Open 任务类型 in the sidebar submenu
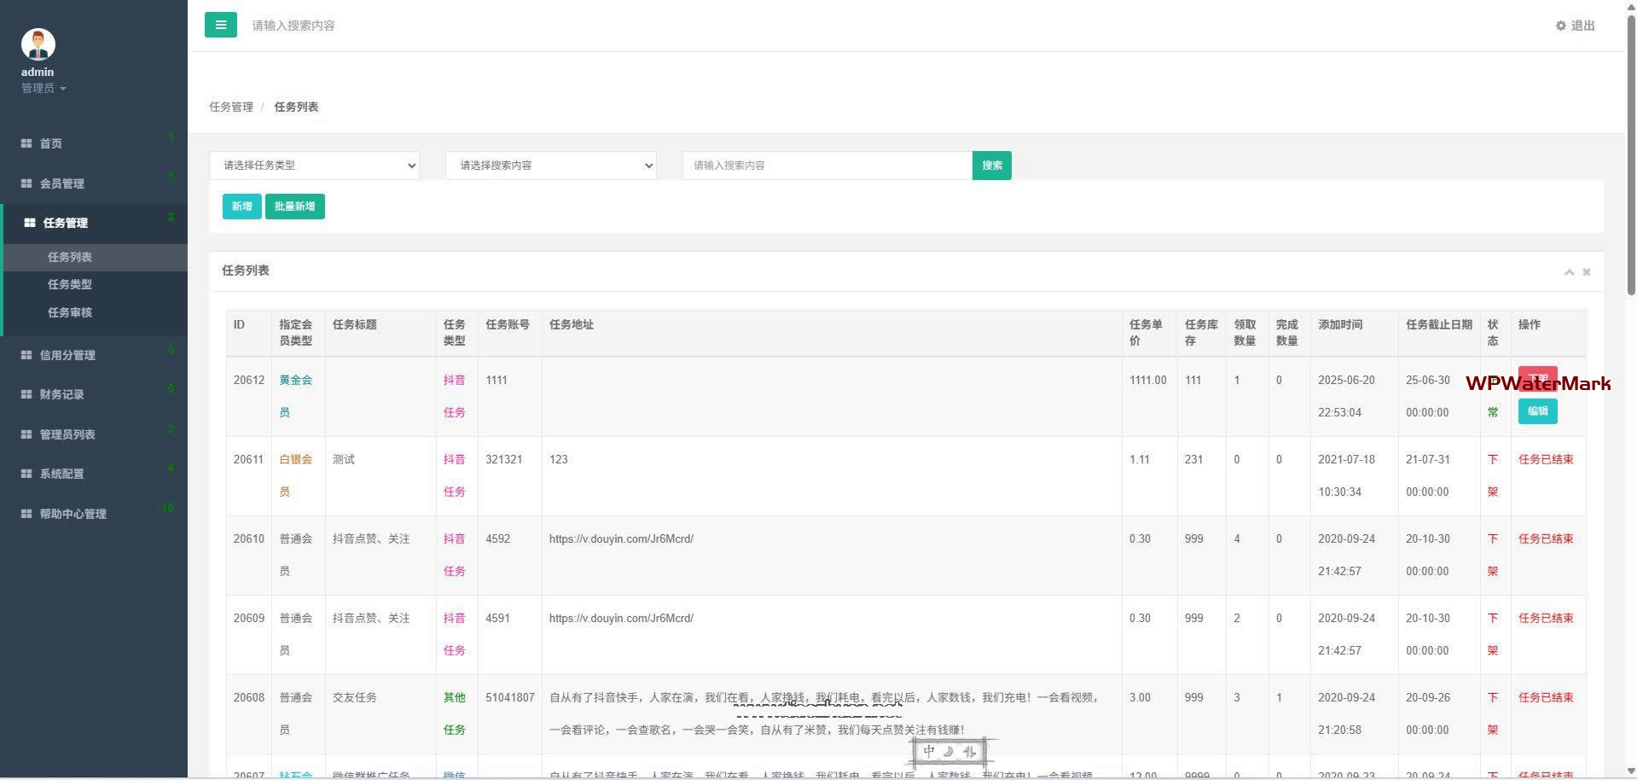The height and width of the screenshot is (780, 1637). (x=70, y=284)
